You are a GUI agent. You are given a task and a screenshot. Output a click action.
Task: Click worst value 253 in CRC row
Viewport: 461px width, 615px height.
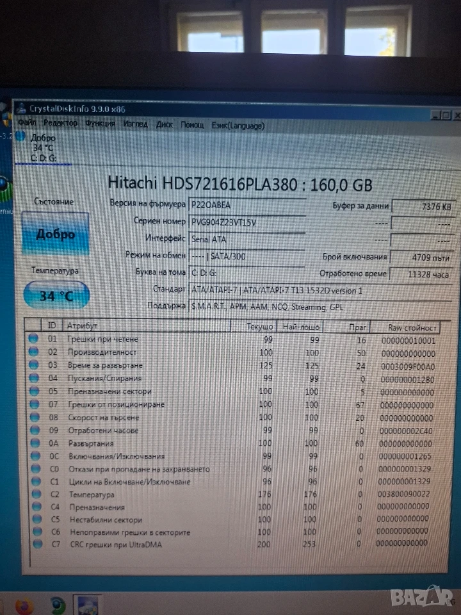click(309, 544)
